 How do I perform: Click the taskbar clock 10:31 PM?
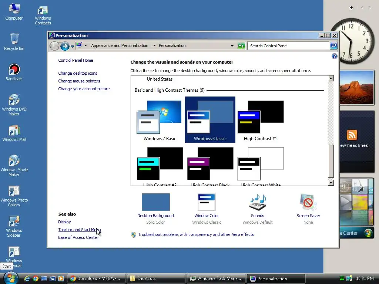pos(365,278)
